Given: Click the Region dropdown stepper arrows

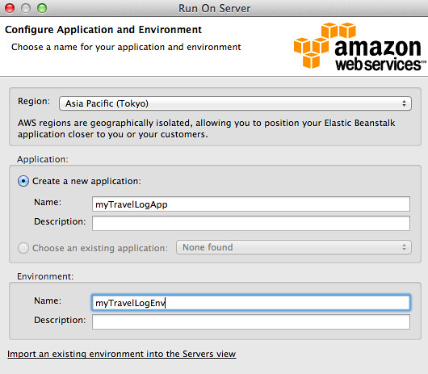Looking at the screenshot, I should click(404, 103).
